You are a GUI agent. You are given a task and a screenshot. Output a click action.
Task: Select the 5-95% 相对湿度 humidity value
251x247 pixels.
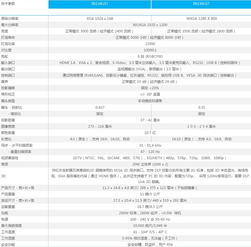[150, 238]
